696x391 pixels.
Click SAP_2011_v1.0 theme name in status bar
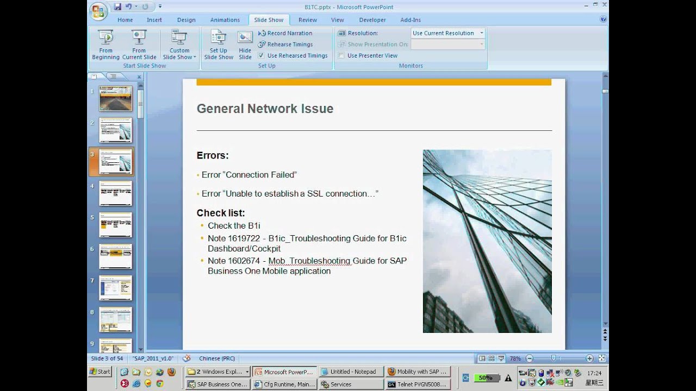[153, 358]
